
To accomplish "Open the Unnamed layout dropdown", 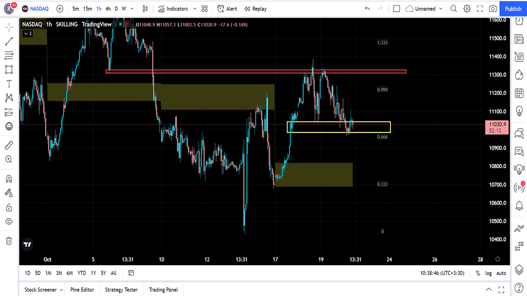I will point(424,9).
